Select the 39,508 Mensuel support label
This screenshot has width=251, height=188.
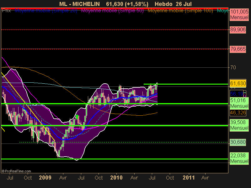coord(239,125)
